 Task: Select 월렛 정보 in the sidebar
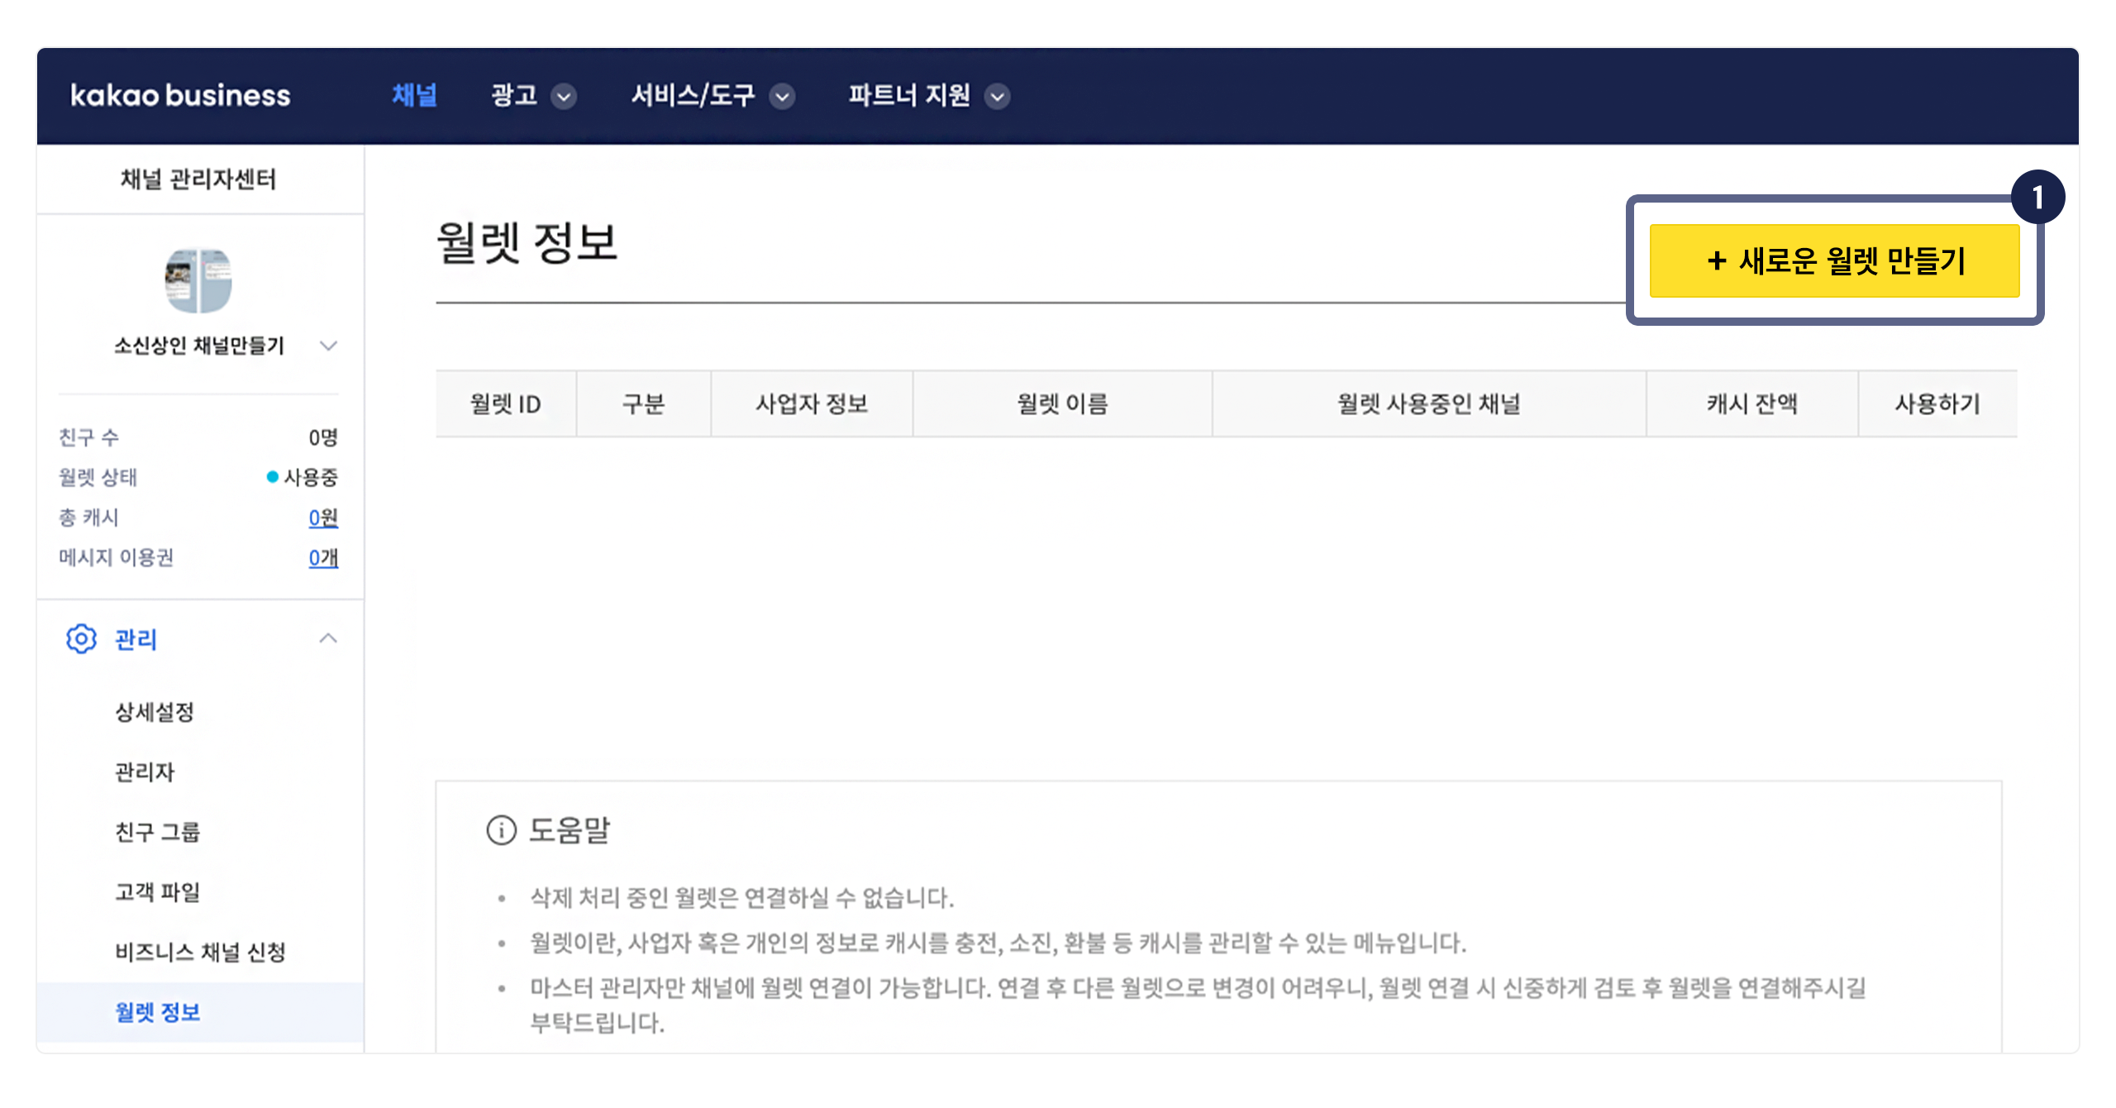pyautogui.click(x=157, y=1012)
